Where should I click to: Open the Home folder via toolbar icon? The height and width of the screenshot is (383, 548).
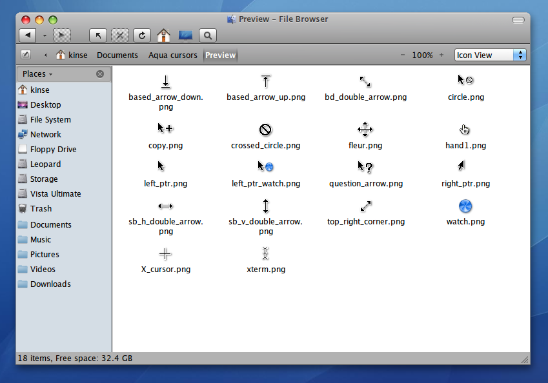tap(163, 34)
